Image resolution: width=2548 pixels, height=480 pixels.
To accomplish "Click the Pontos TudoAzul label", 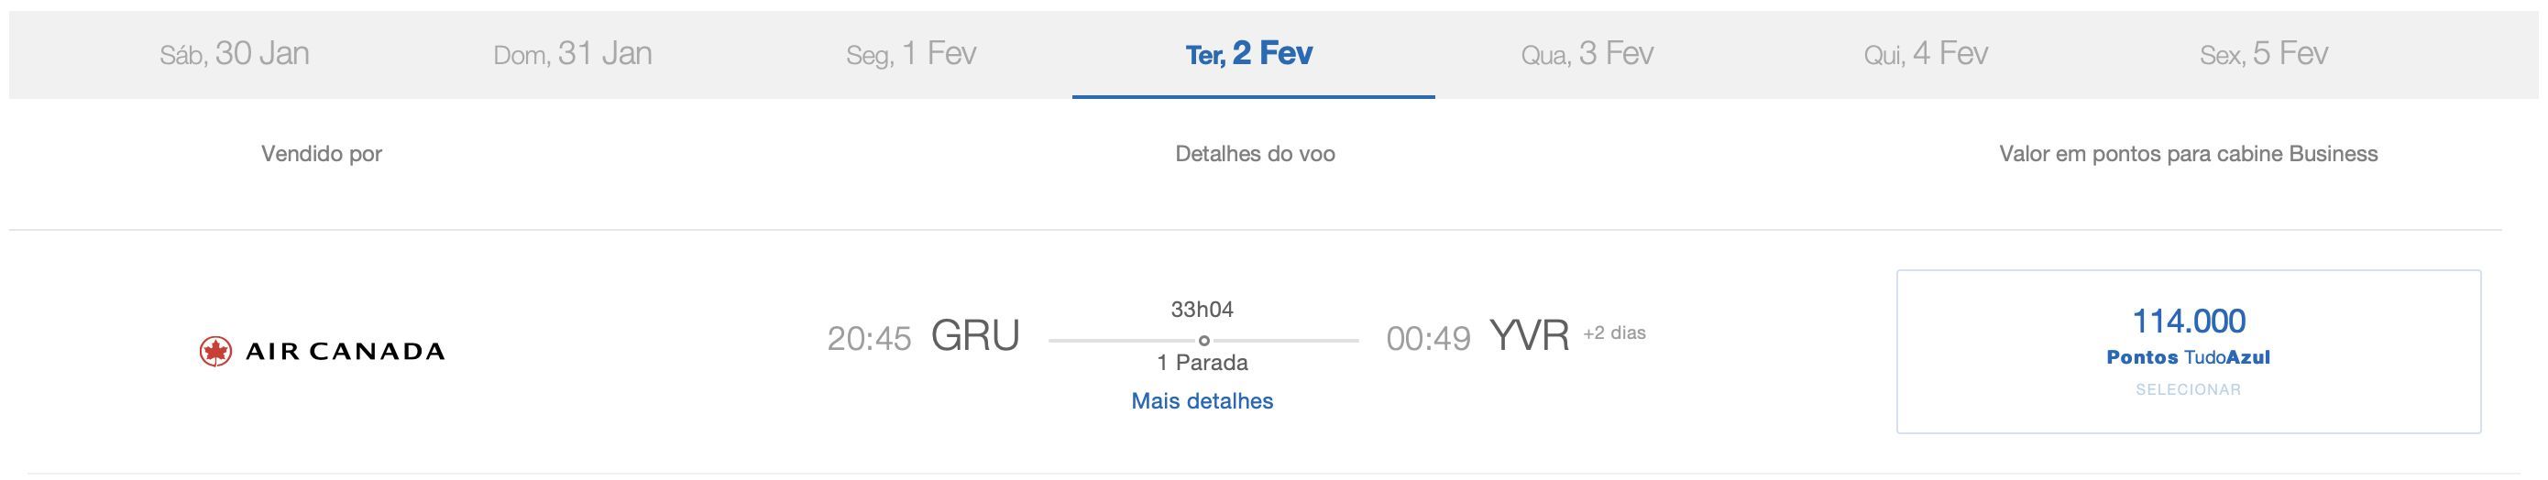I will coord(2188,357).
